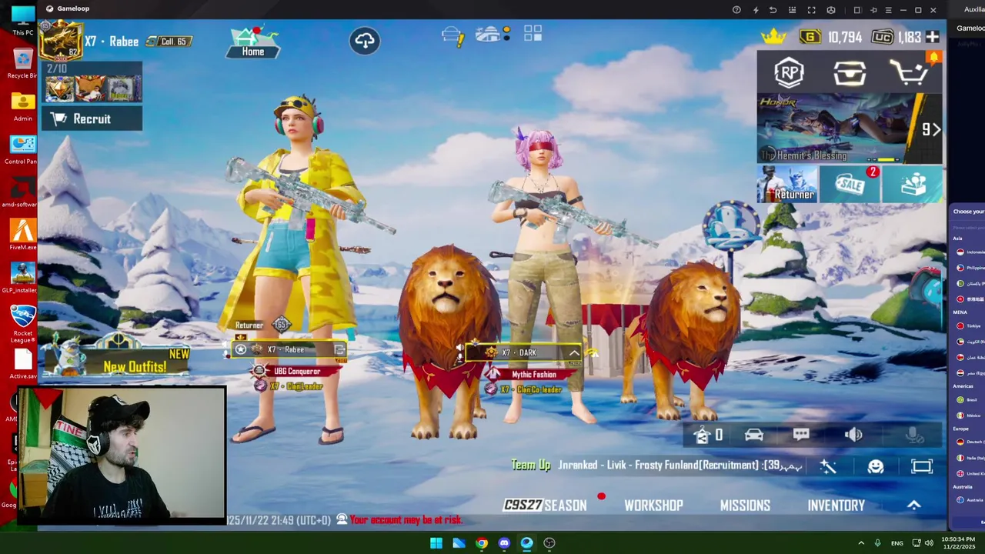Expand the bottom menu up arrow
The height and width of the screenshot is (554, 985).
(x=913, y=506)
